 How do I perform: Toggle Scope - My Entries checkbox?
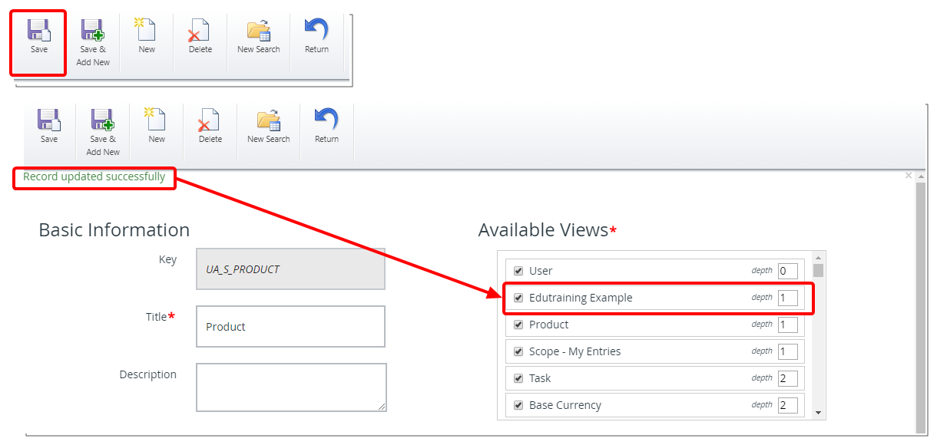pos(518,351)
